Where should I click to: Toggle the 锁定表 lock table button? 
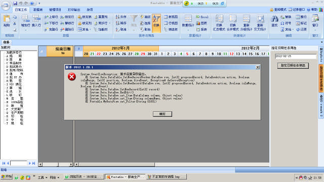click(85, 17)
